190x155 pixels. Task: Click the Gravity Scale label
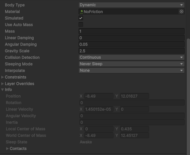17,51
